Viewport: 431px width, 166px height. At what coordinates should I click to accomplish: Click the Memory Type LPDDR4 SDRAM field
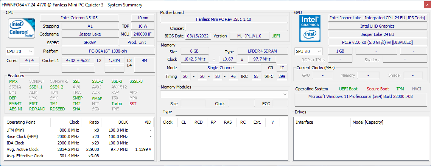coord(263,51)
